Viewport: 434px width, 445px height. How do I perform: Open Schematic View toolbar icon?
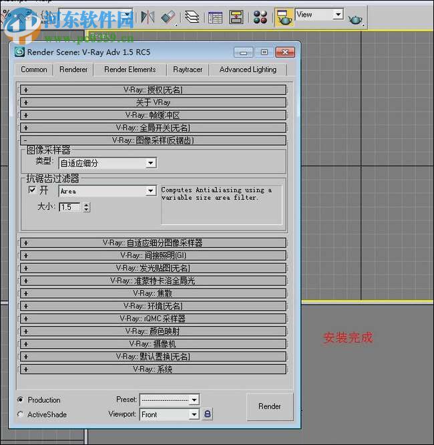236,17
